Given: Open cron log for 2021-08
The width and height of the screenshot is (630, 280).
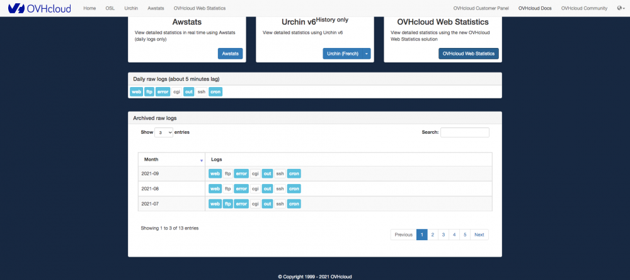Looking at the screenshot, I should pos(294,189).
